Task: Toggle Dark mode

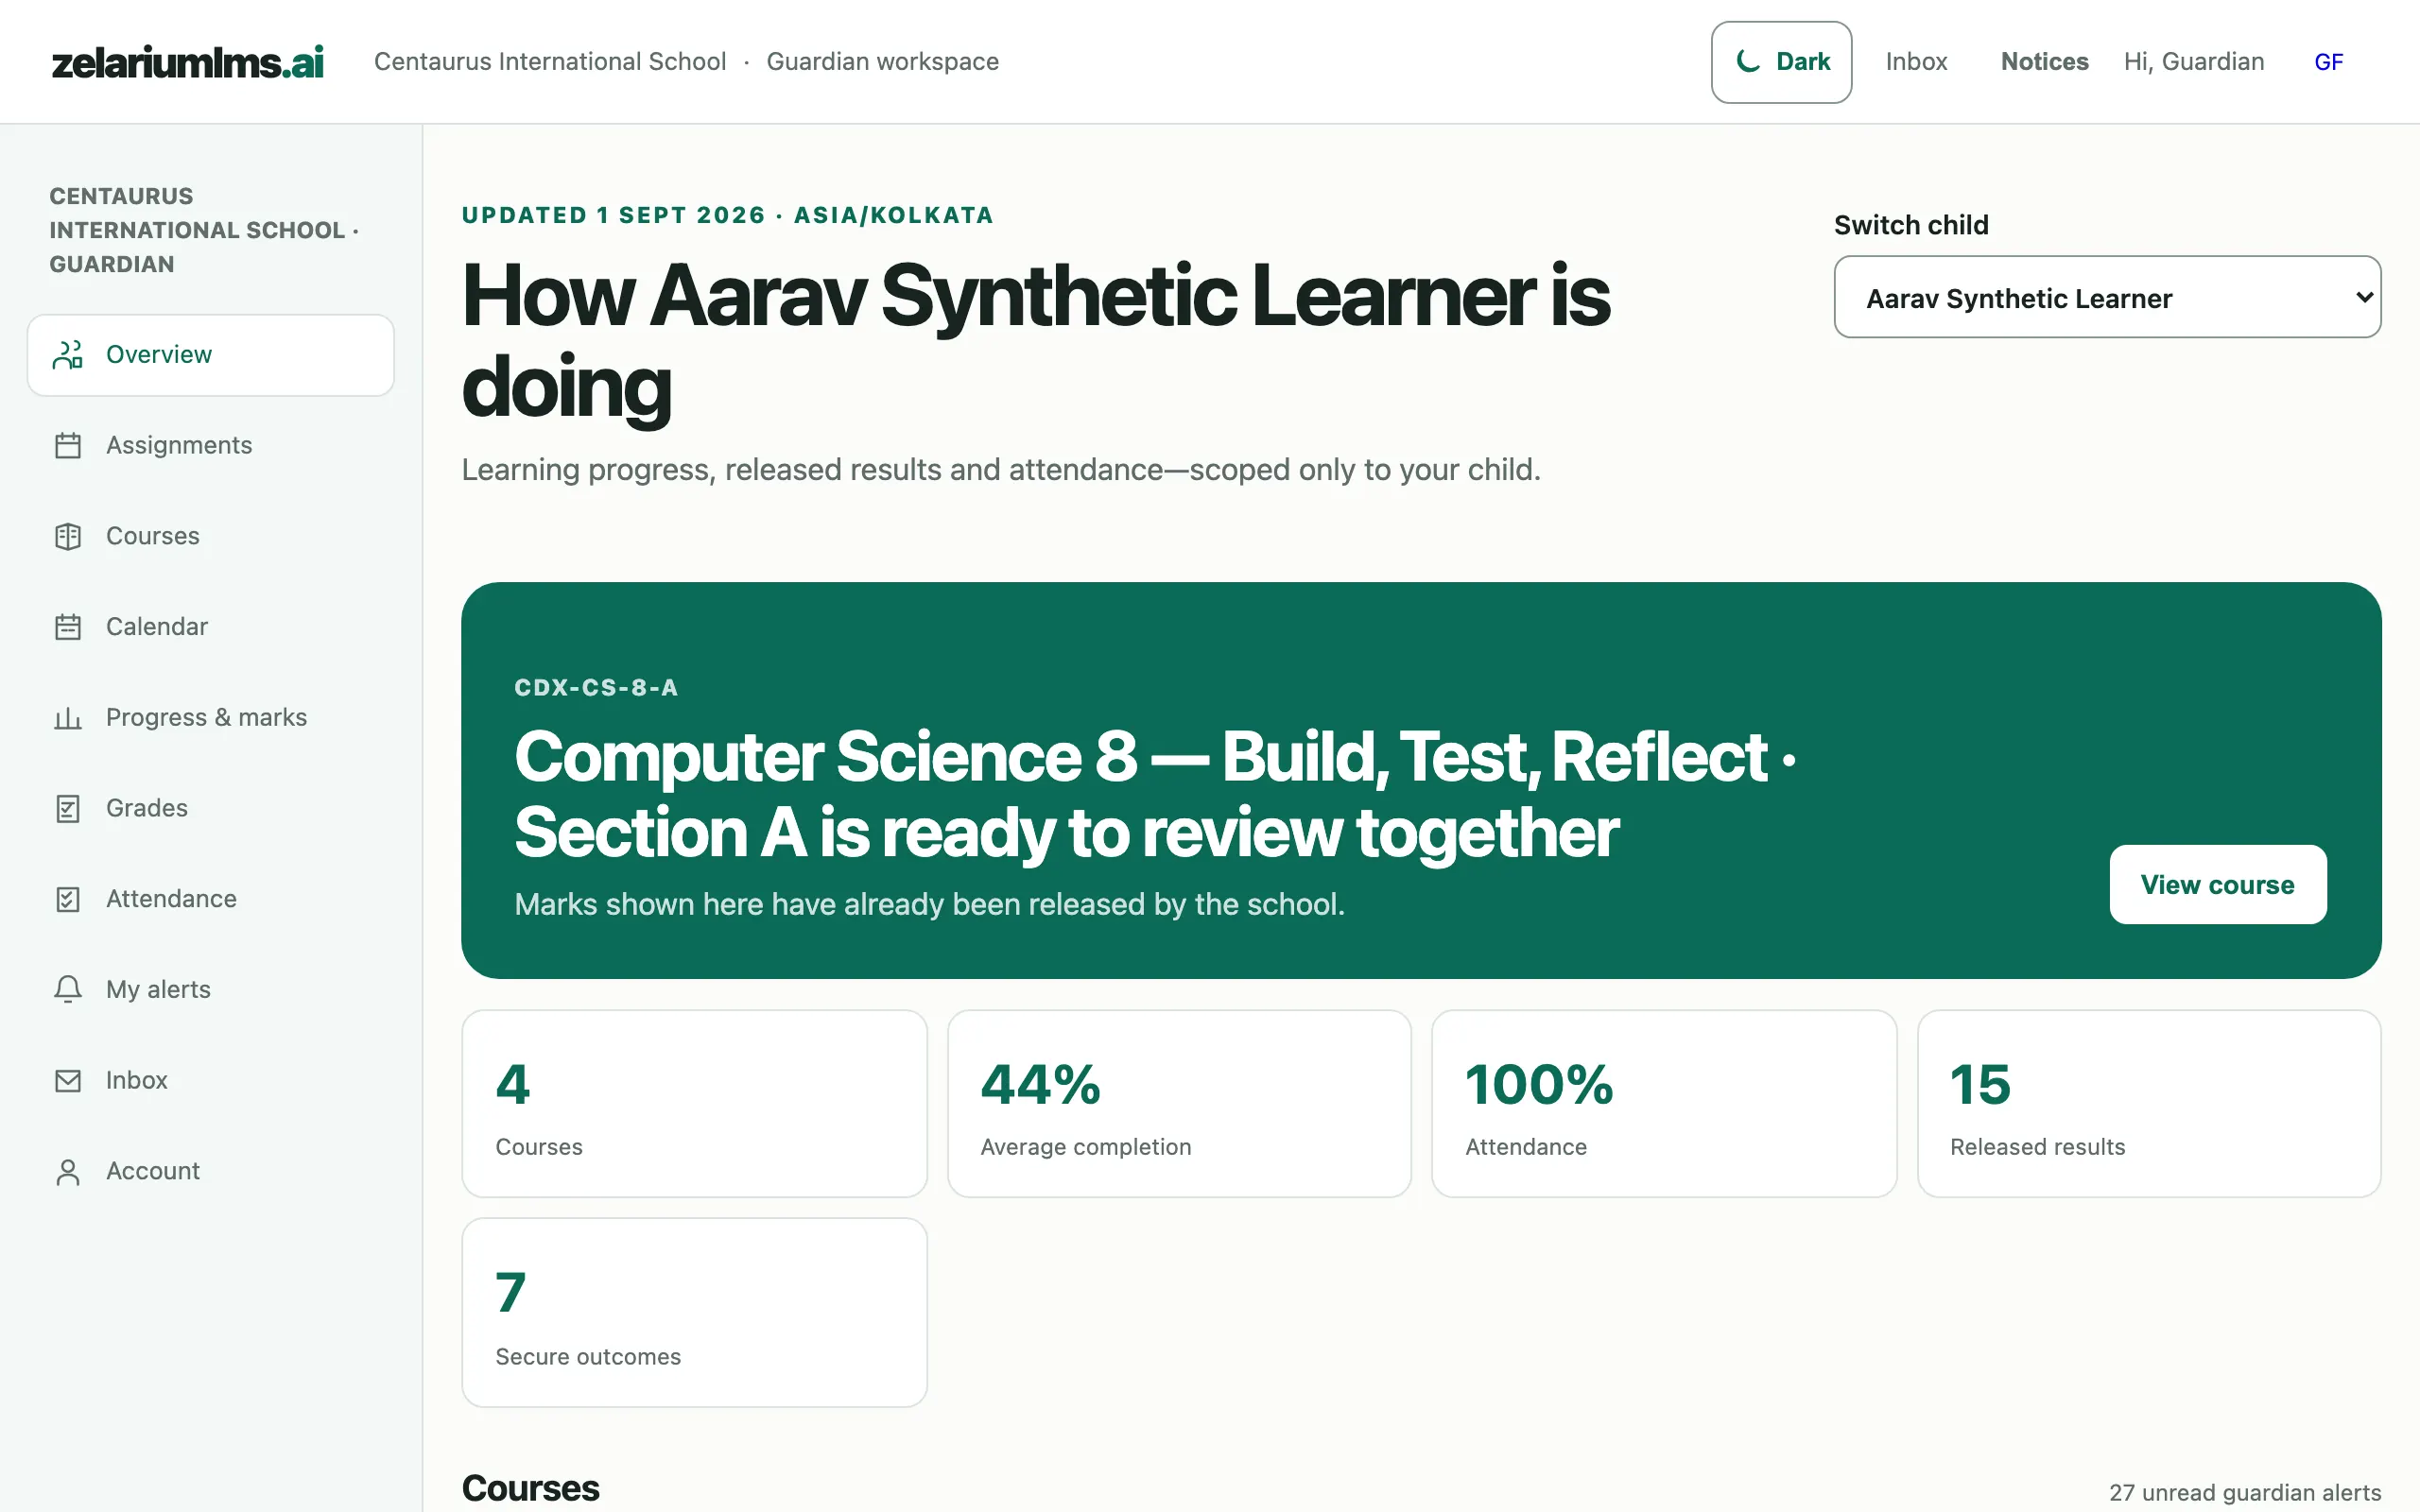Action: [1781, 62]
